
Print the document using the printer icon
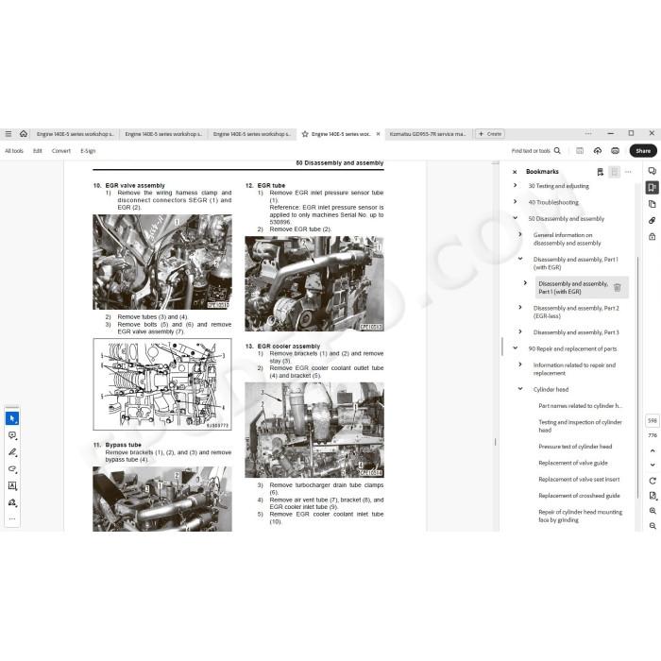(615, 151)
